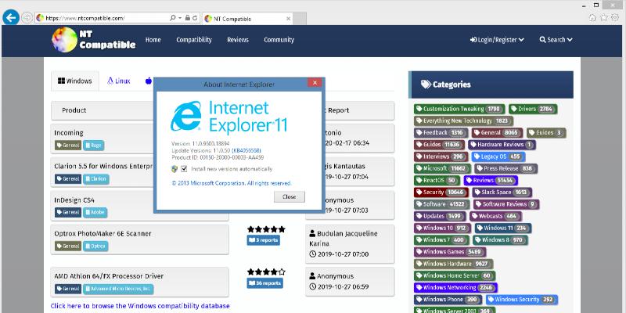Screen dimensions: 626x313
Task: Select the Guides category tag
Action: tap(439, 145)
